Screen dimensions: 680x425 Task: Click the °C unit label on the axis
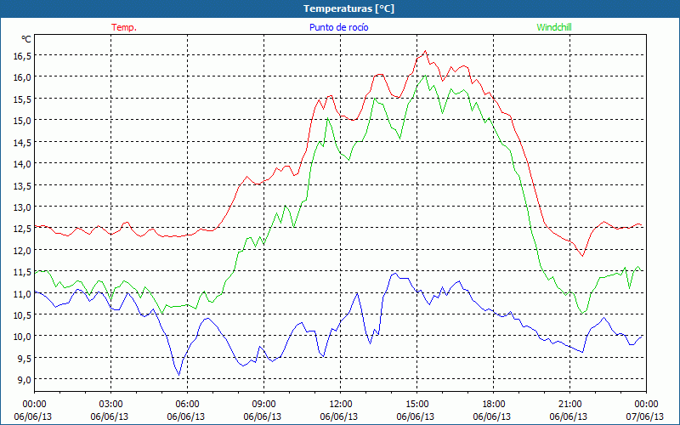coord(26,39)
